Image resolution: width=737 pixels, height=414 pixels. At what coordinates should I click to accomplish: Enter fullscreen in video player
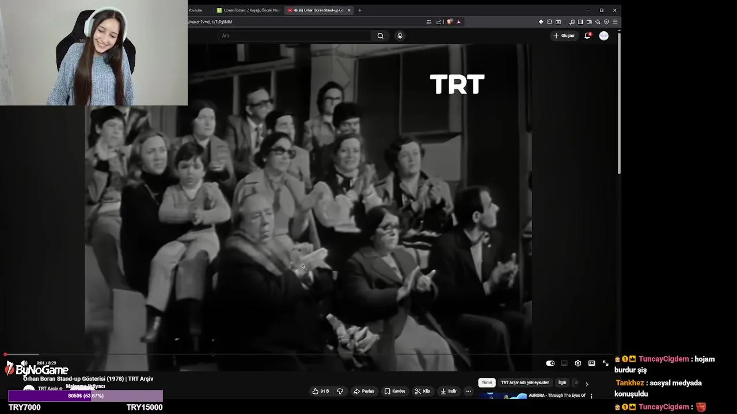pyautogui.click(x=605, y=363)
